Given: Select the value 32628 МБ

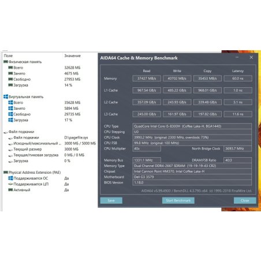Looking at the screenshot, I should (72, 68).
